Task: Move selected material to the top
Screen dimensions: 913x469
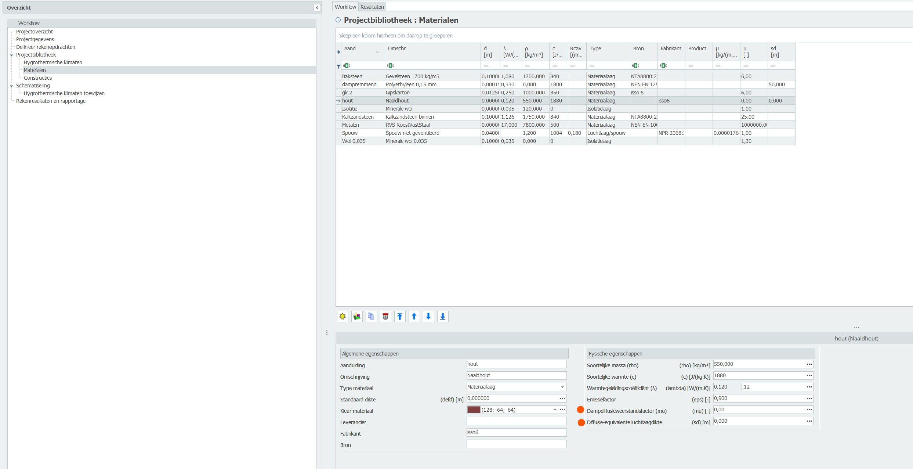Action: [x=400, y=316]
